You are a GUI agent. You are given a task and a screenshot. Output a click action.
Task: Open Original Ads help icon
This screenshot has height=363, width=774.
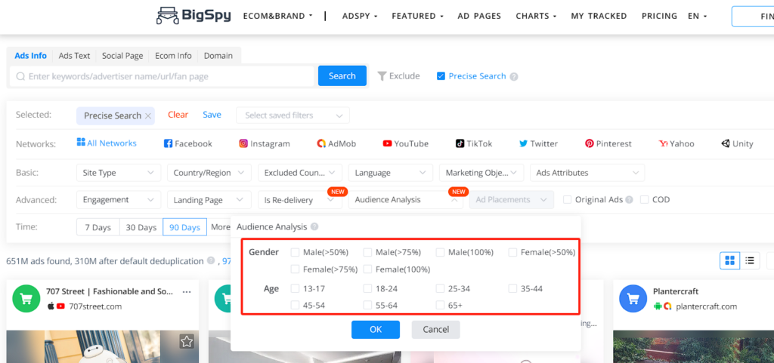tap(629, 200)
